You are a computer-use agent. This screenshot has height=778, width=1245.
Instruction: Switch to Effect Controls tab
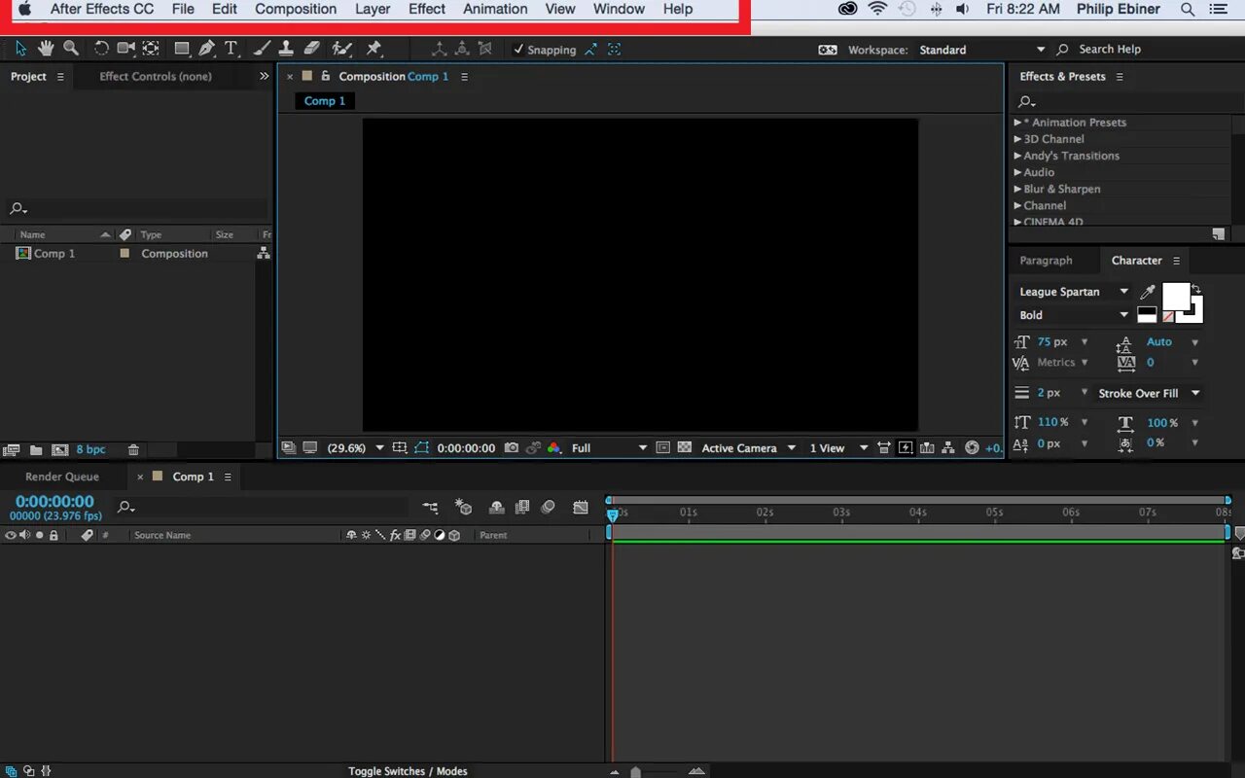tap(156, 76)
